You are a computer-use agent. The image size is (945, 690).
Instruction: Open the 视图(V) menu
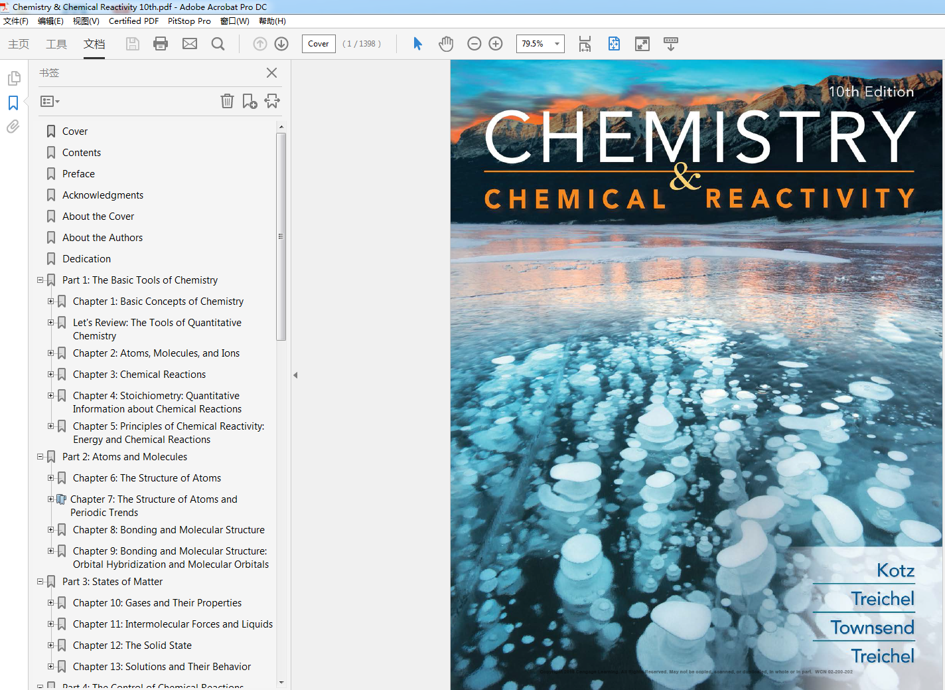pos(86,21)
